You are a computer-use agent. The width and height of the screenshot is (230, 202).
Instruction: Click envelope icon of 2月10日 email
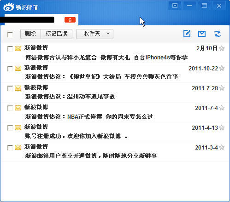tap(18, 48)
